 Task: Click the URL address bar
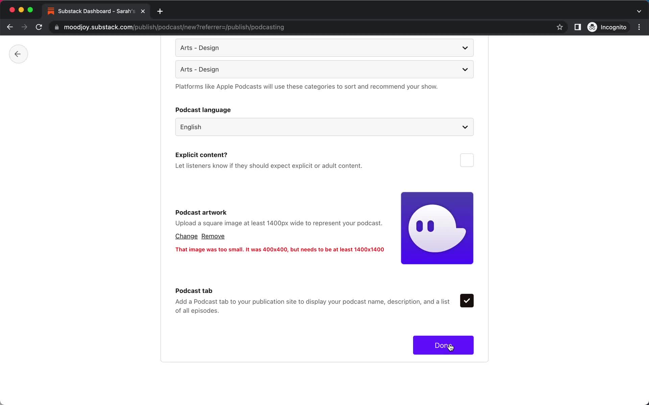tap(308, 27)
